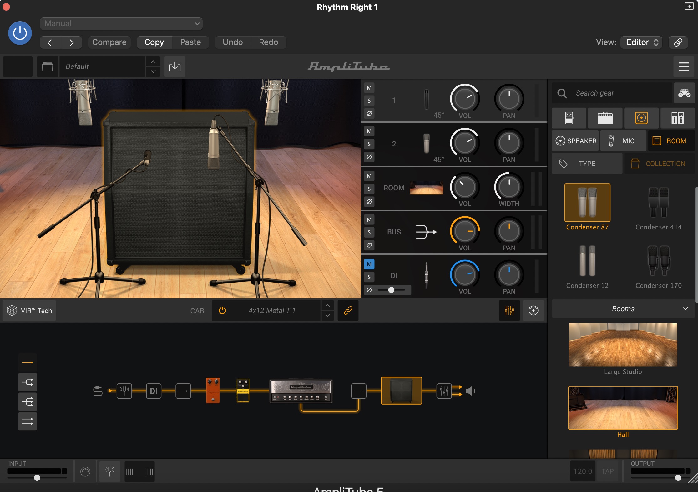Solo mic channel 1
698x492 pixels.
369,101
